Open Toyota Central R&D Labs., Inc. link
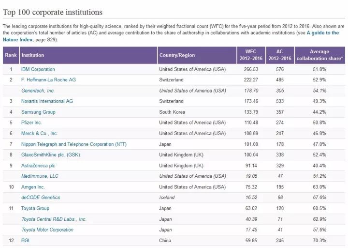 [54, 219]
